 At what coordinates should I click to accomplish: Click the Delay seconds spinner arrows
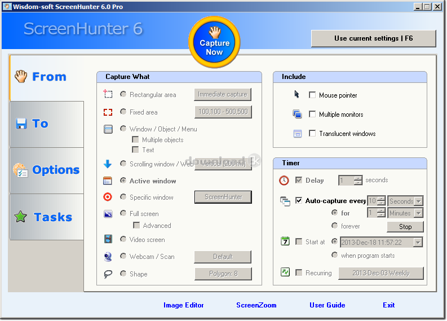coord(358,181)
